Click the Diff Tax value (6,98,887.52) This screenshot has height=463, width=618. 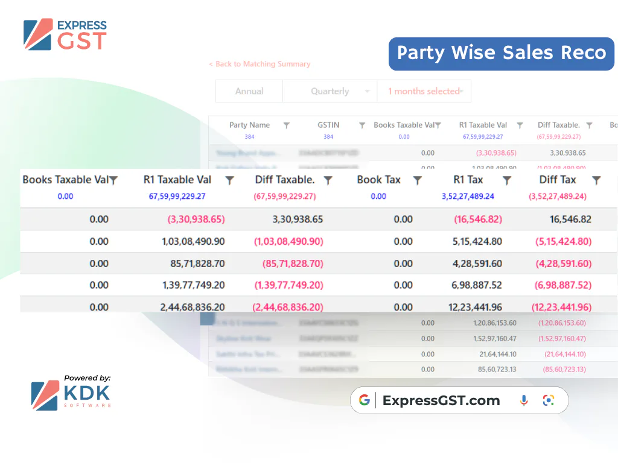click(x=563, y=285)
